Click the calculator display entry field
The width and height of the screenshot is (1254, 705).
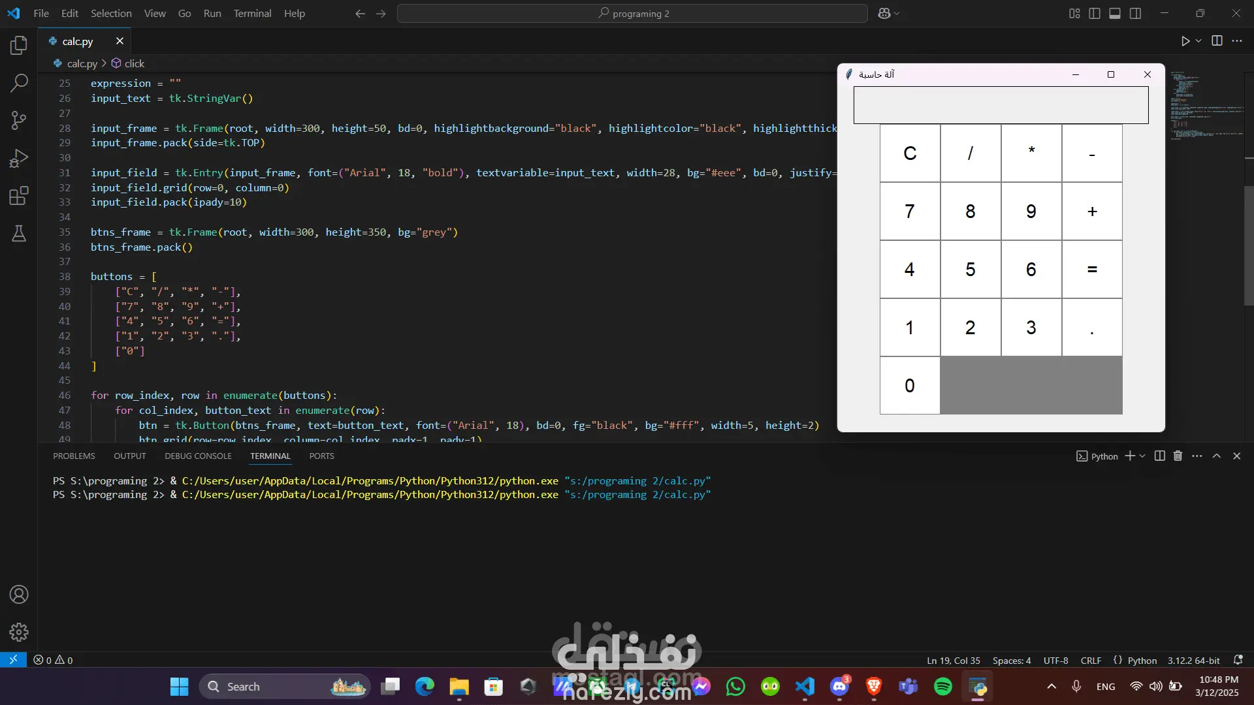(1001, 105)
